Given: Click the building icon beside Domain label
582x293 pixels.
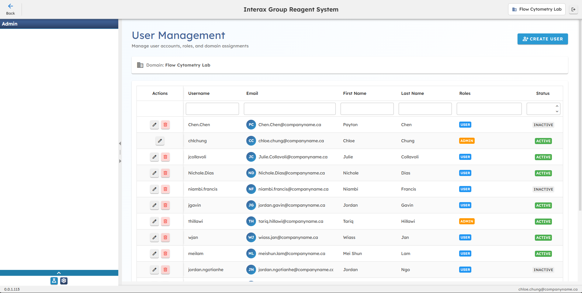Looking at the screenshot, I should [140, 65].
